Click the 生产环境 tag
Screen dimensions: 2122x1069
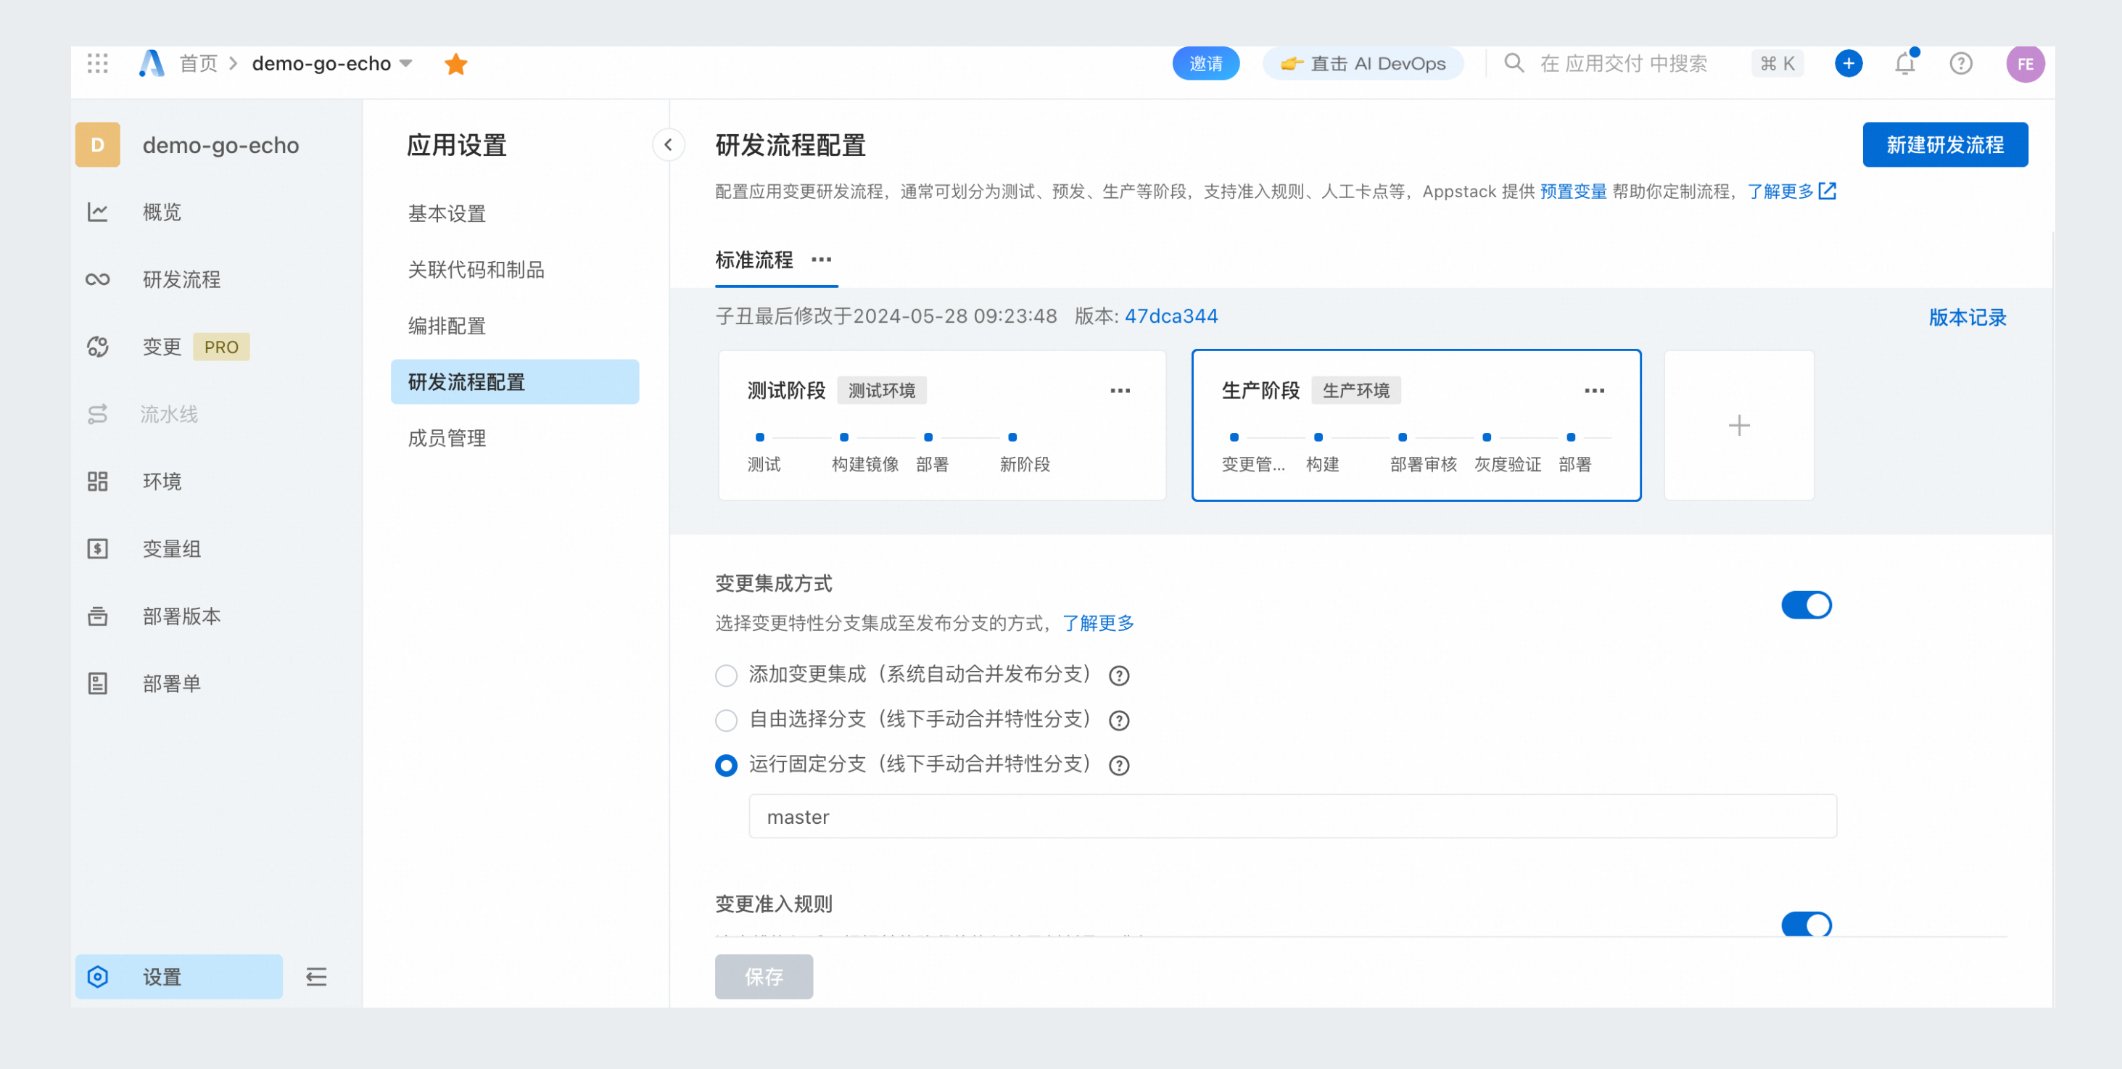(1356, 390)
